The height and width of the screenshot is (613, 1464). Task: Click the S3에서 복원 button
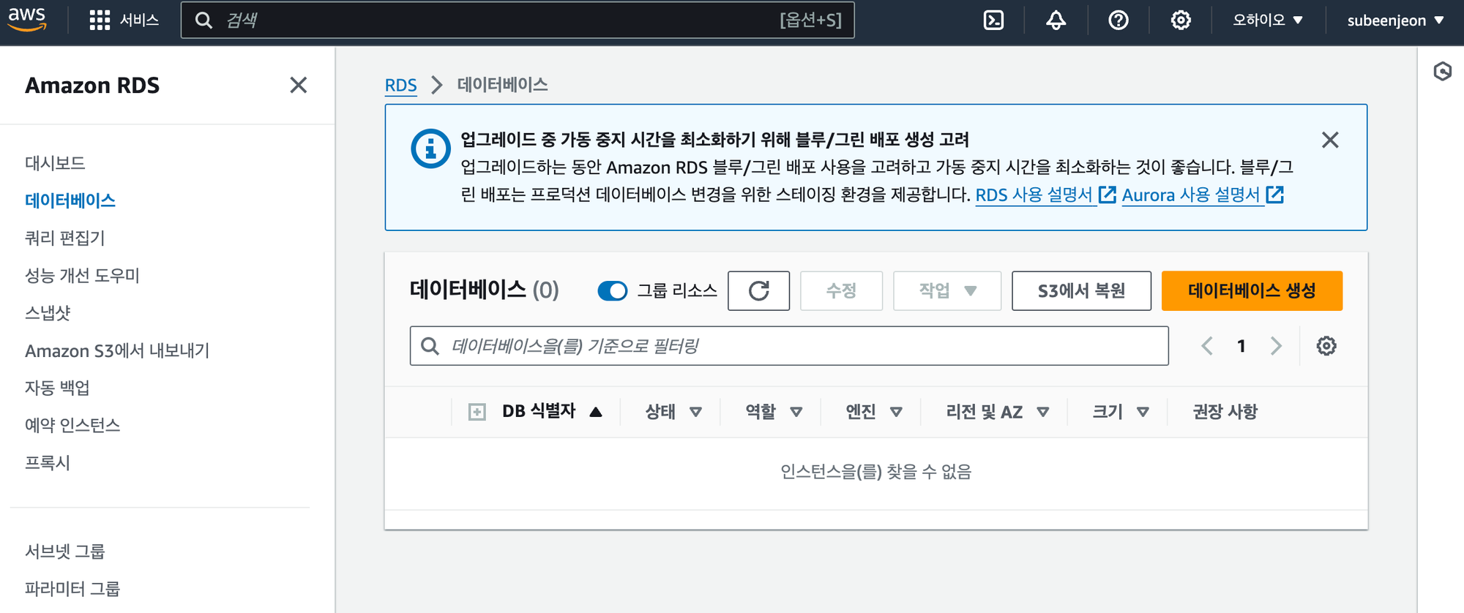1081,290
